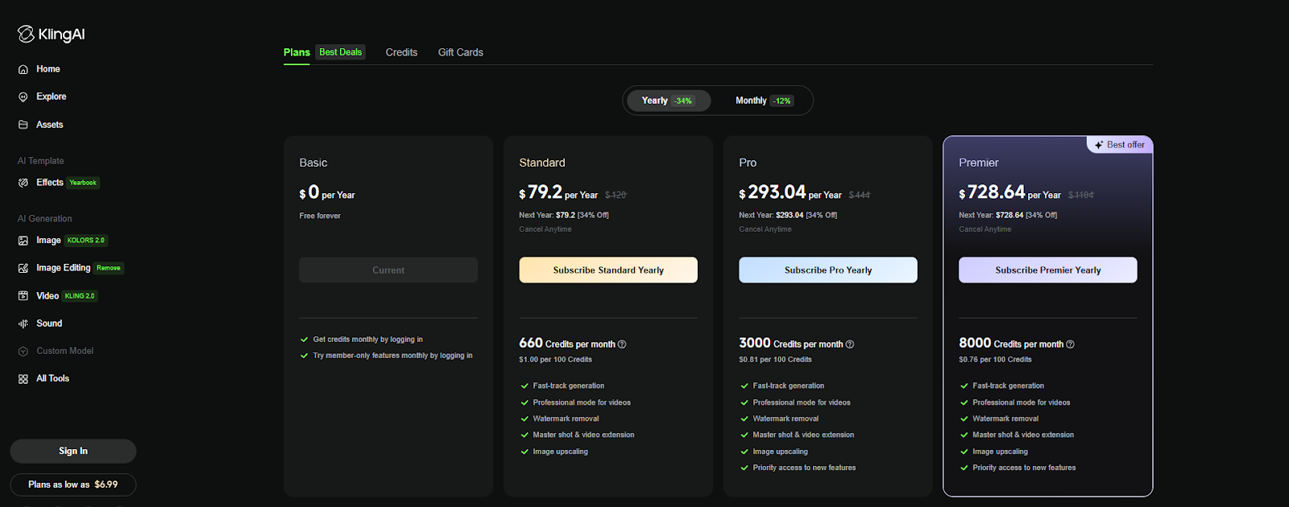The width and height of the screenshot is (1289, 507).
Task: Click Watermark removal in Standard plan
Action: [566, 418]
